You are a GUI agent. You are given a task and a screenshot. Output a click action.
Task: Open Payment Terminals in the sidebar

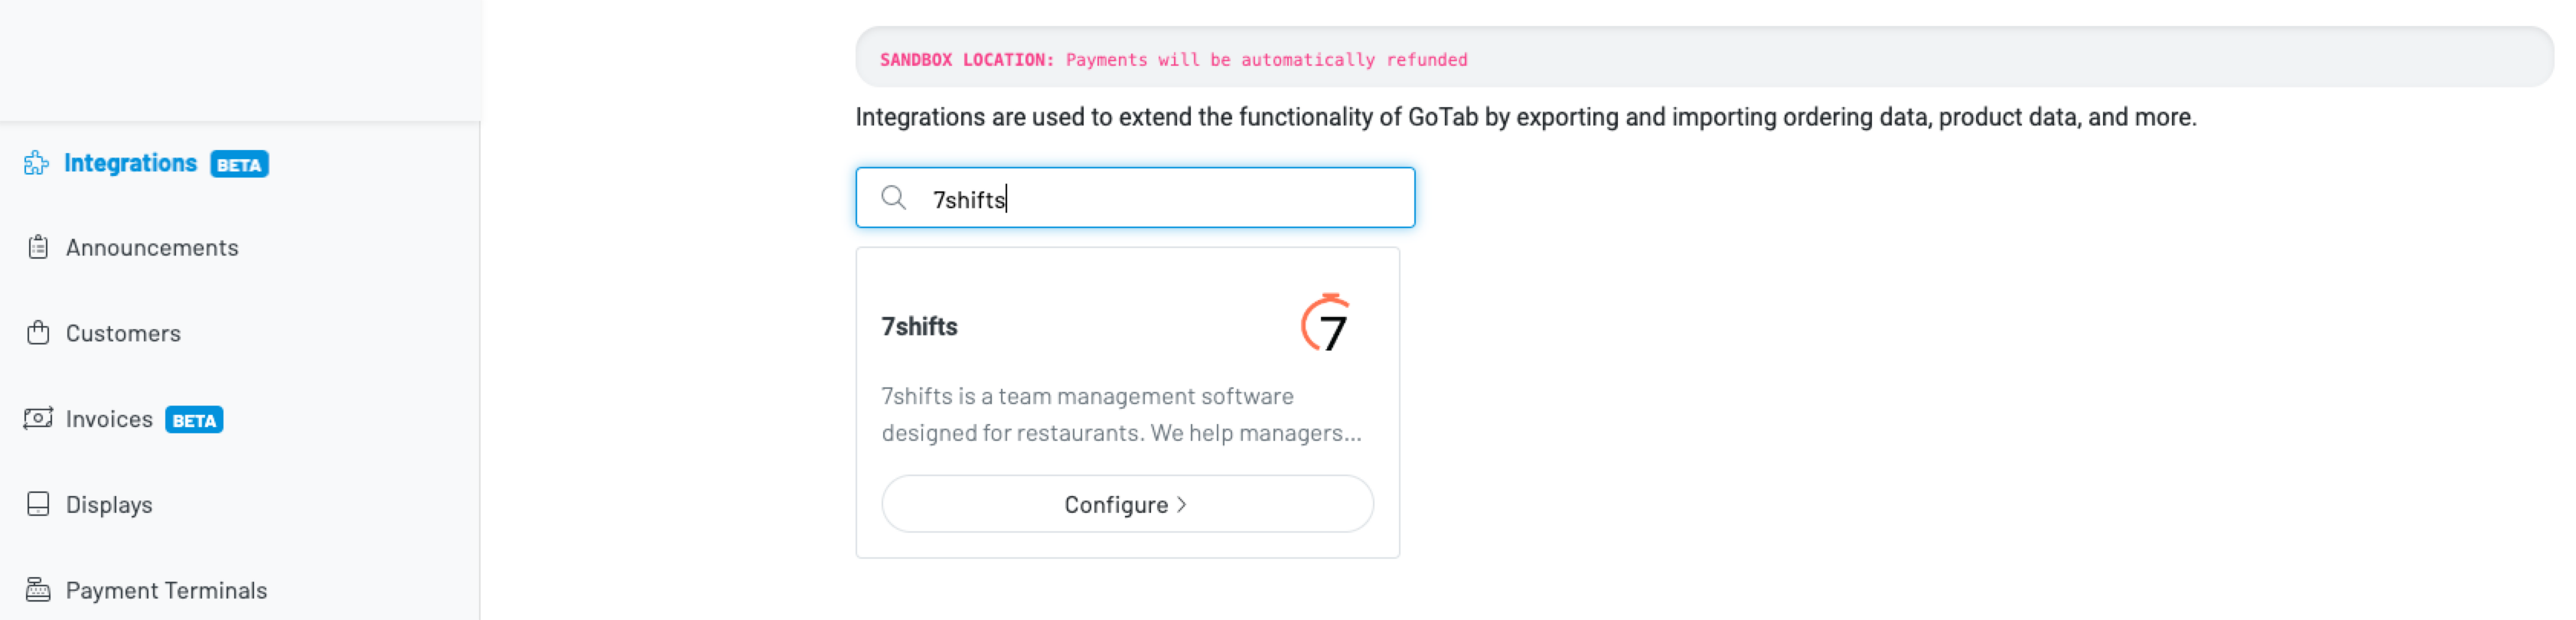point(166,590)
